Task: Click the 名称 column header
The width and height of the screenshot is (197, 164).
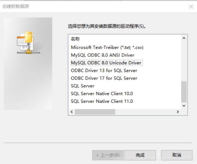Action: click(75, 39)
